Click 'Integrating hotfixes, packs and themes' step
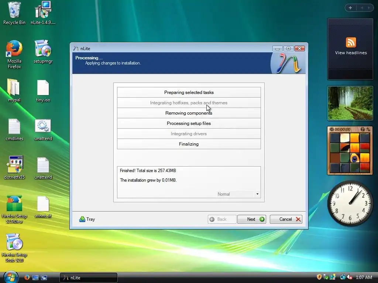The image size is (378, 283). 189,103
